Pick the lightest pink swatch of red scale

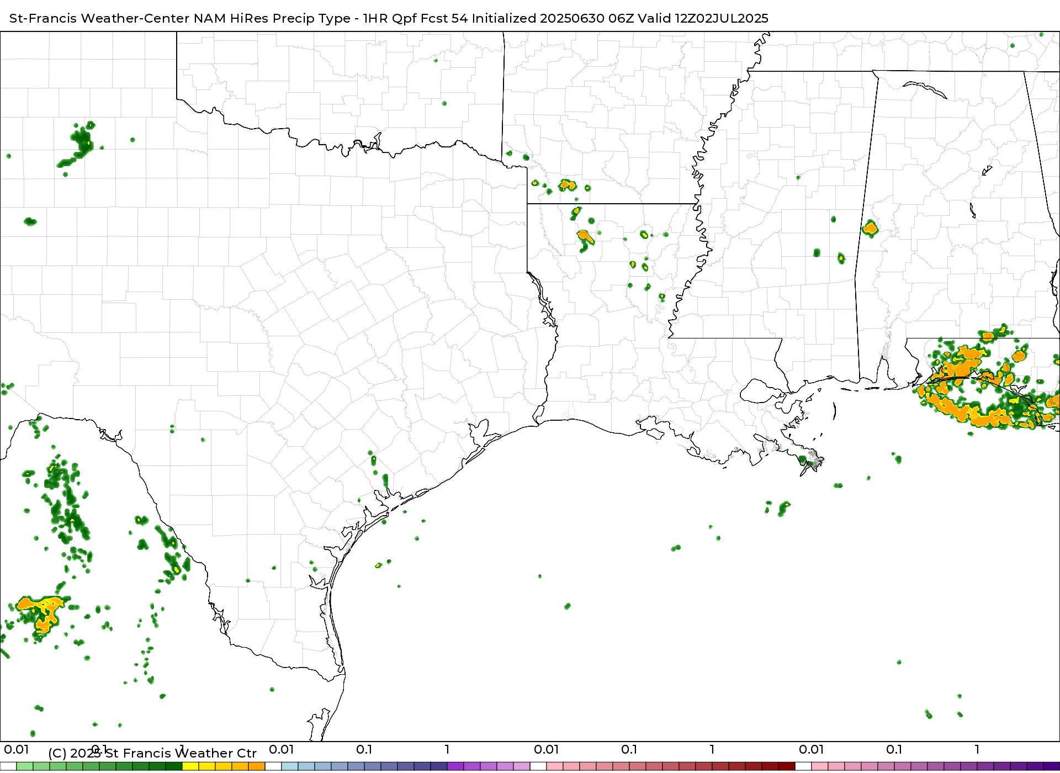(555, 766)
